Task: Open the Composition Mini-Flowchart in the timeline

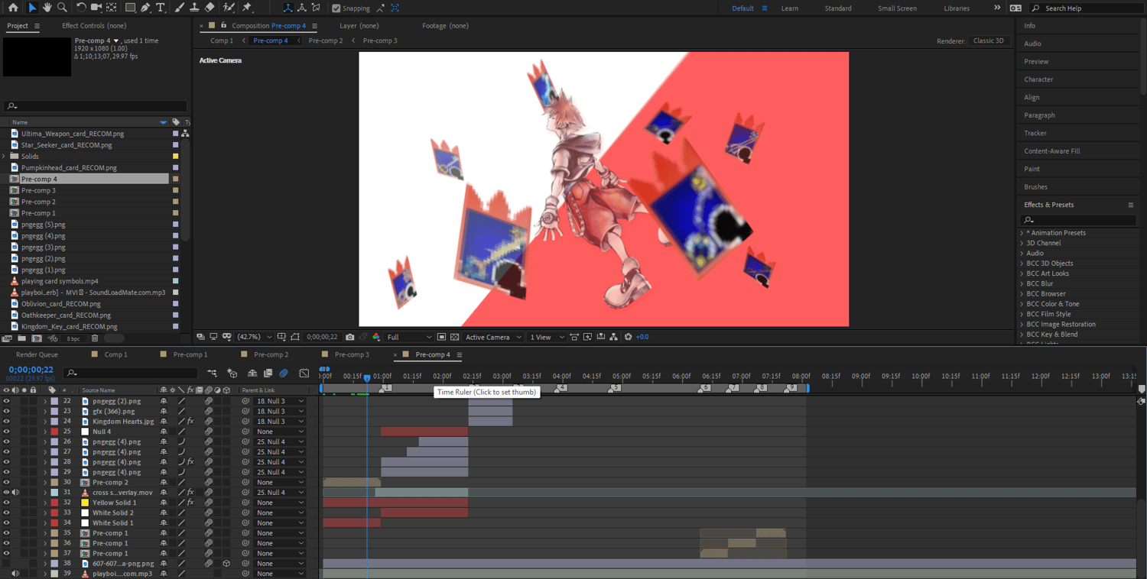Action: click(212, 373)
